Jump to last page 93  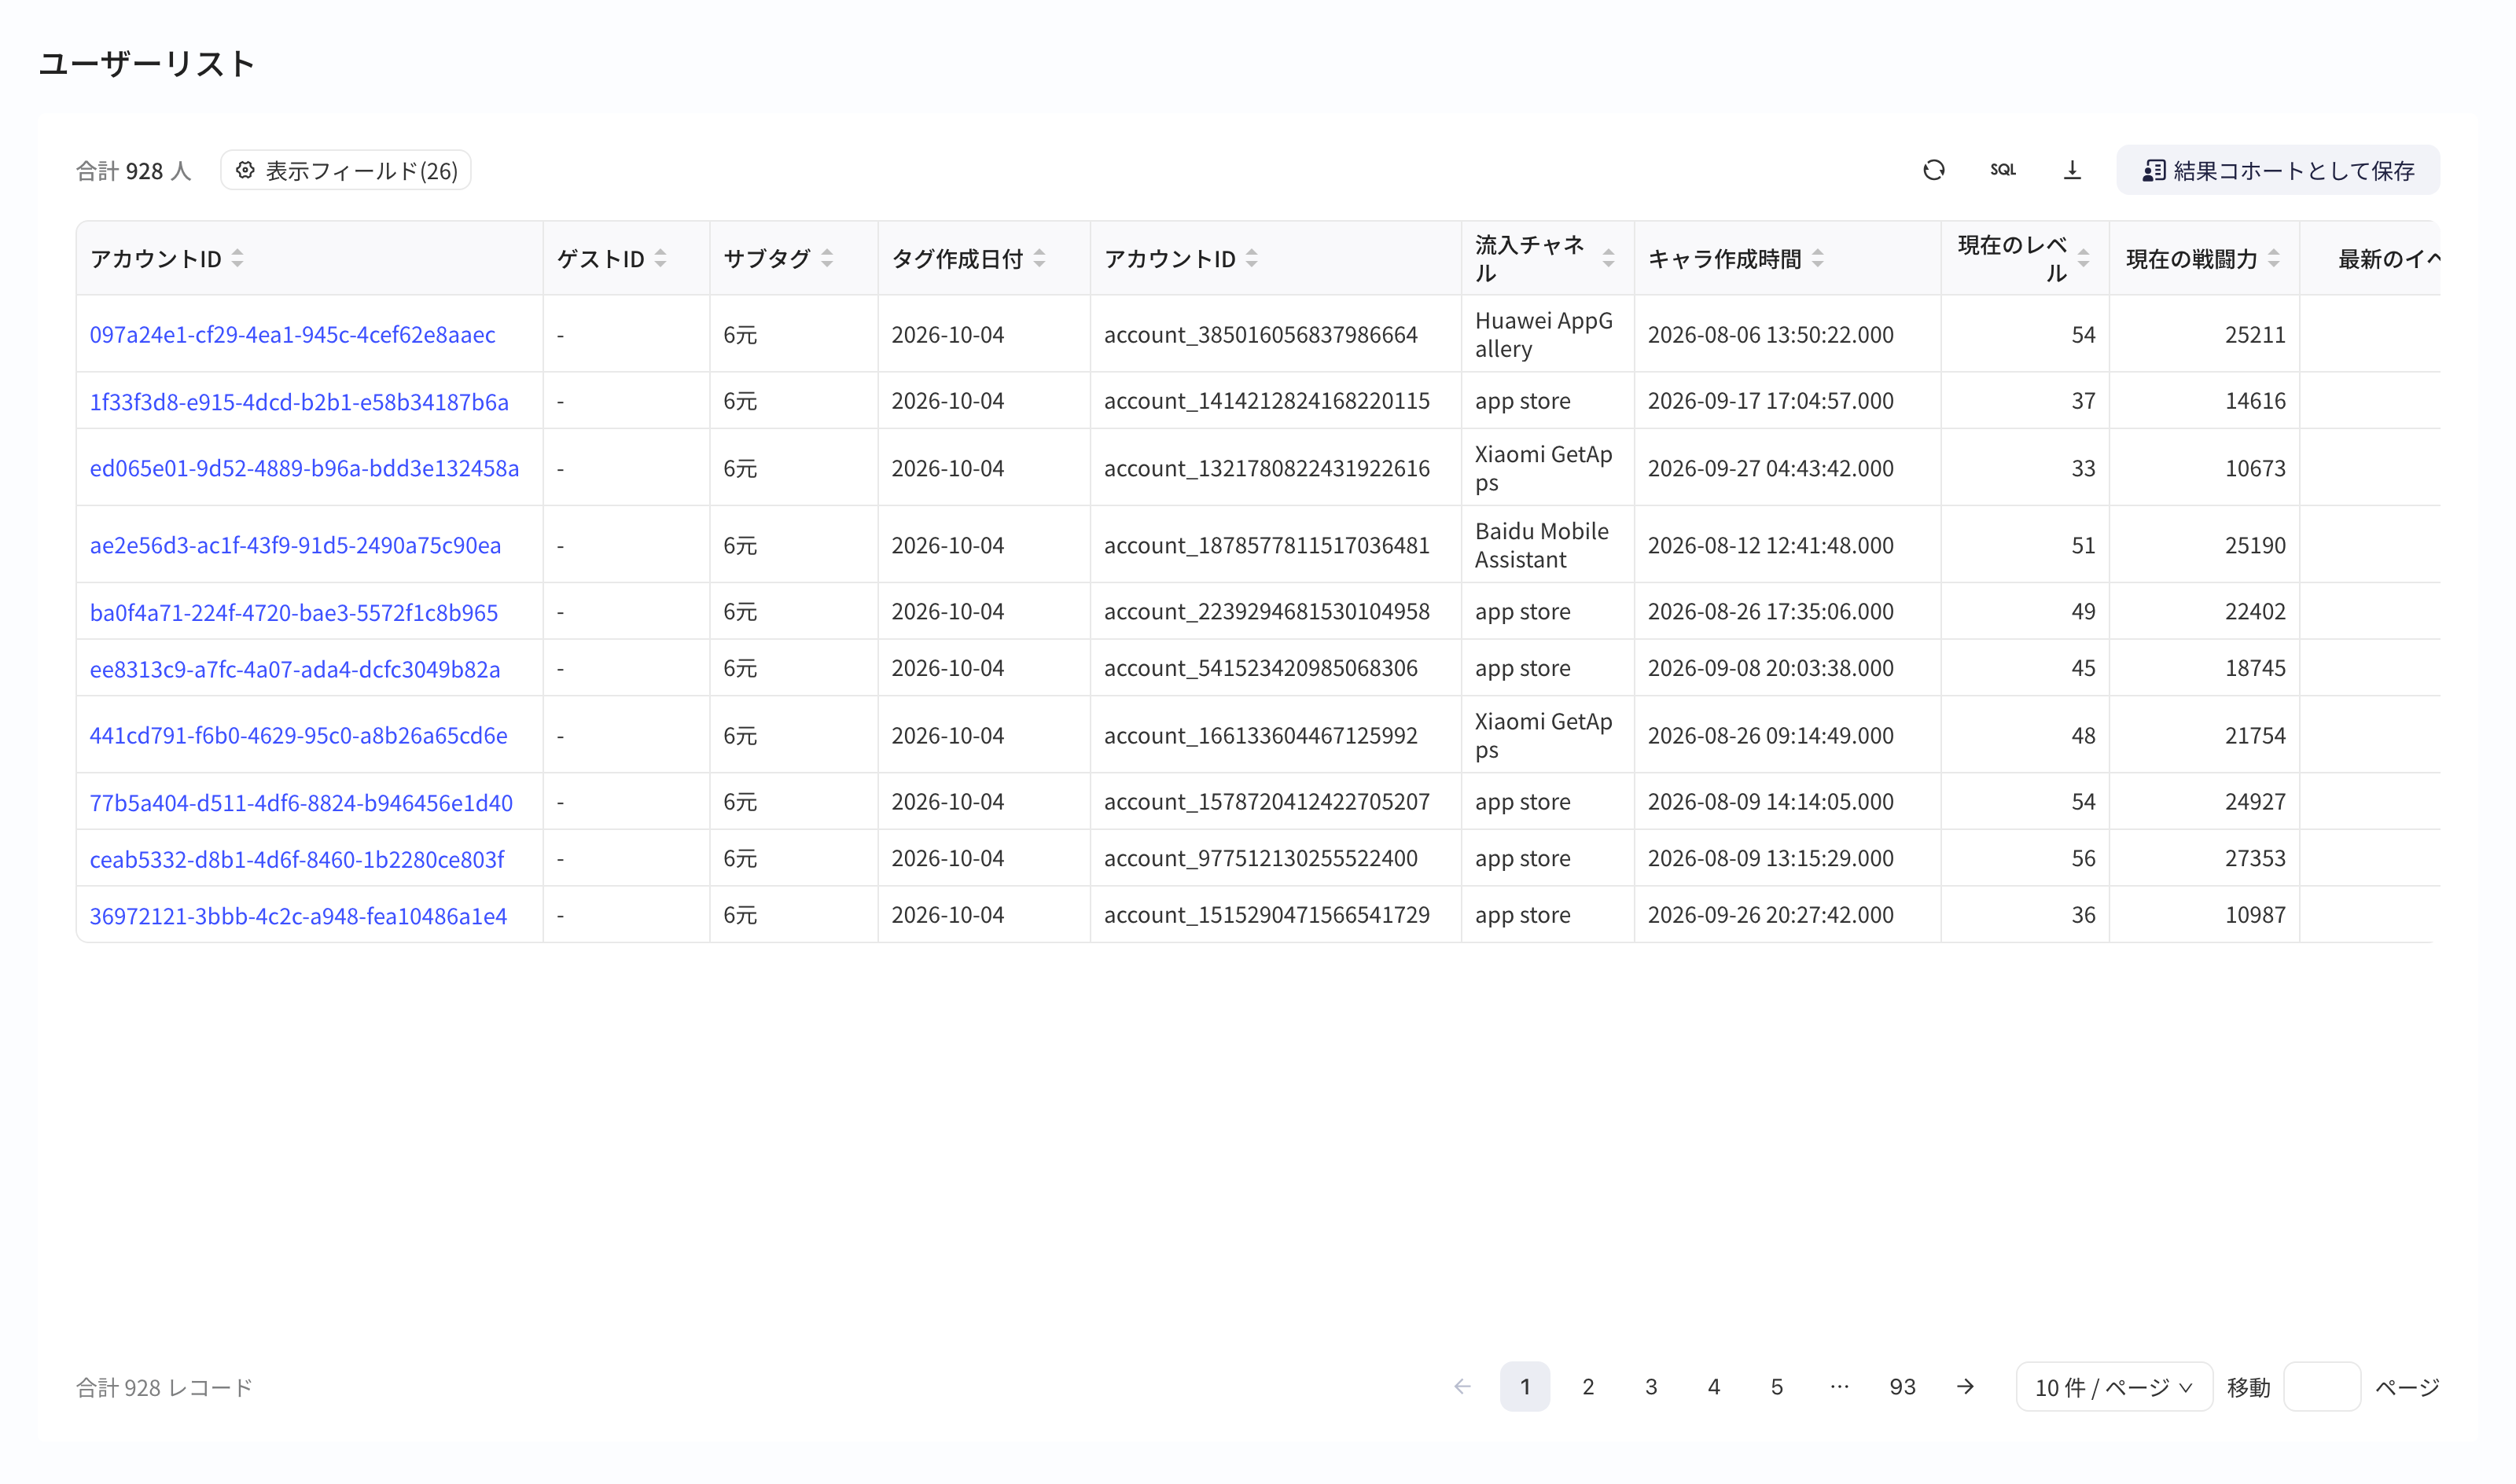point(1902,1386)
